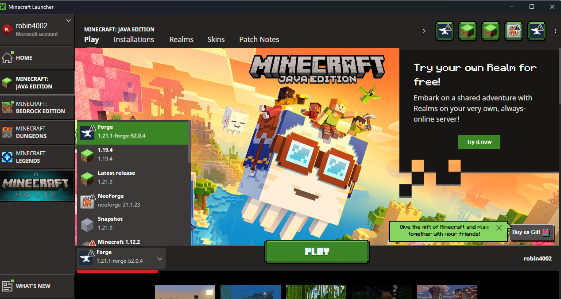Screen dimensions: 561x299
Task: Collapse the installation selector beside the Play button
Action: tap(160, 259)
